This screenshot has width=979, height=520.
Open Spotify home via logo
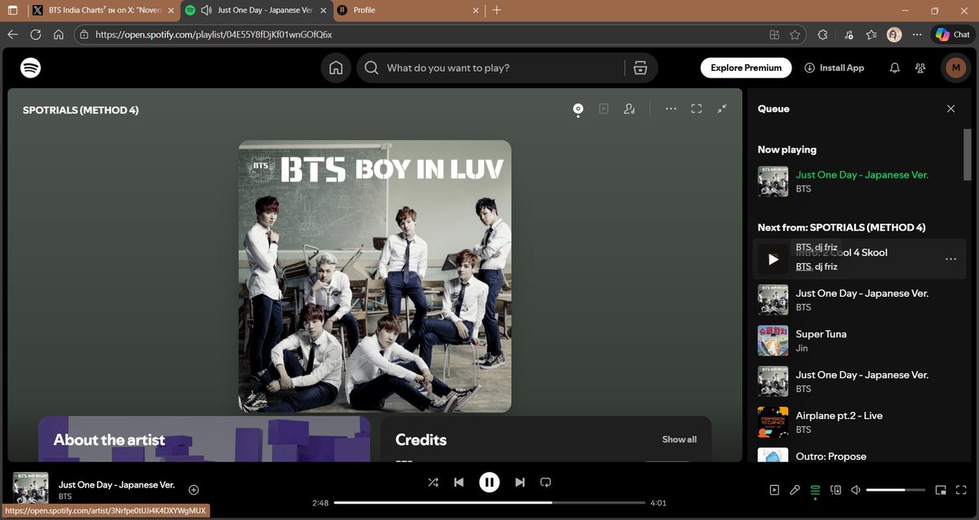(x=31, y=68)
